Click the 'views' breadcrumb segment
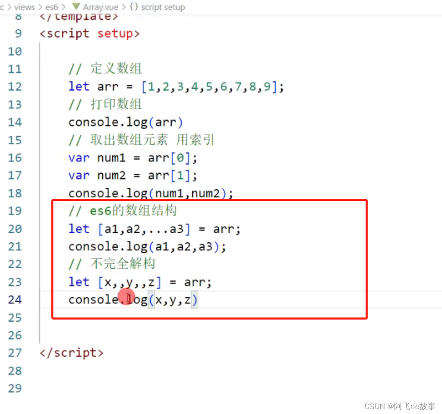Viewport: 442px width, 414px height. (x=24, y=7)
